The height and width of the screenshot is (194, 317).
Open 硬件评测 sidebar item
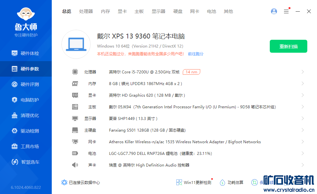[26, 84]
